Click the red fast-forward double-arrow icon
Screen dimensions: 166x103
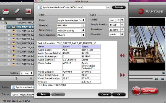tap(123, 75)
